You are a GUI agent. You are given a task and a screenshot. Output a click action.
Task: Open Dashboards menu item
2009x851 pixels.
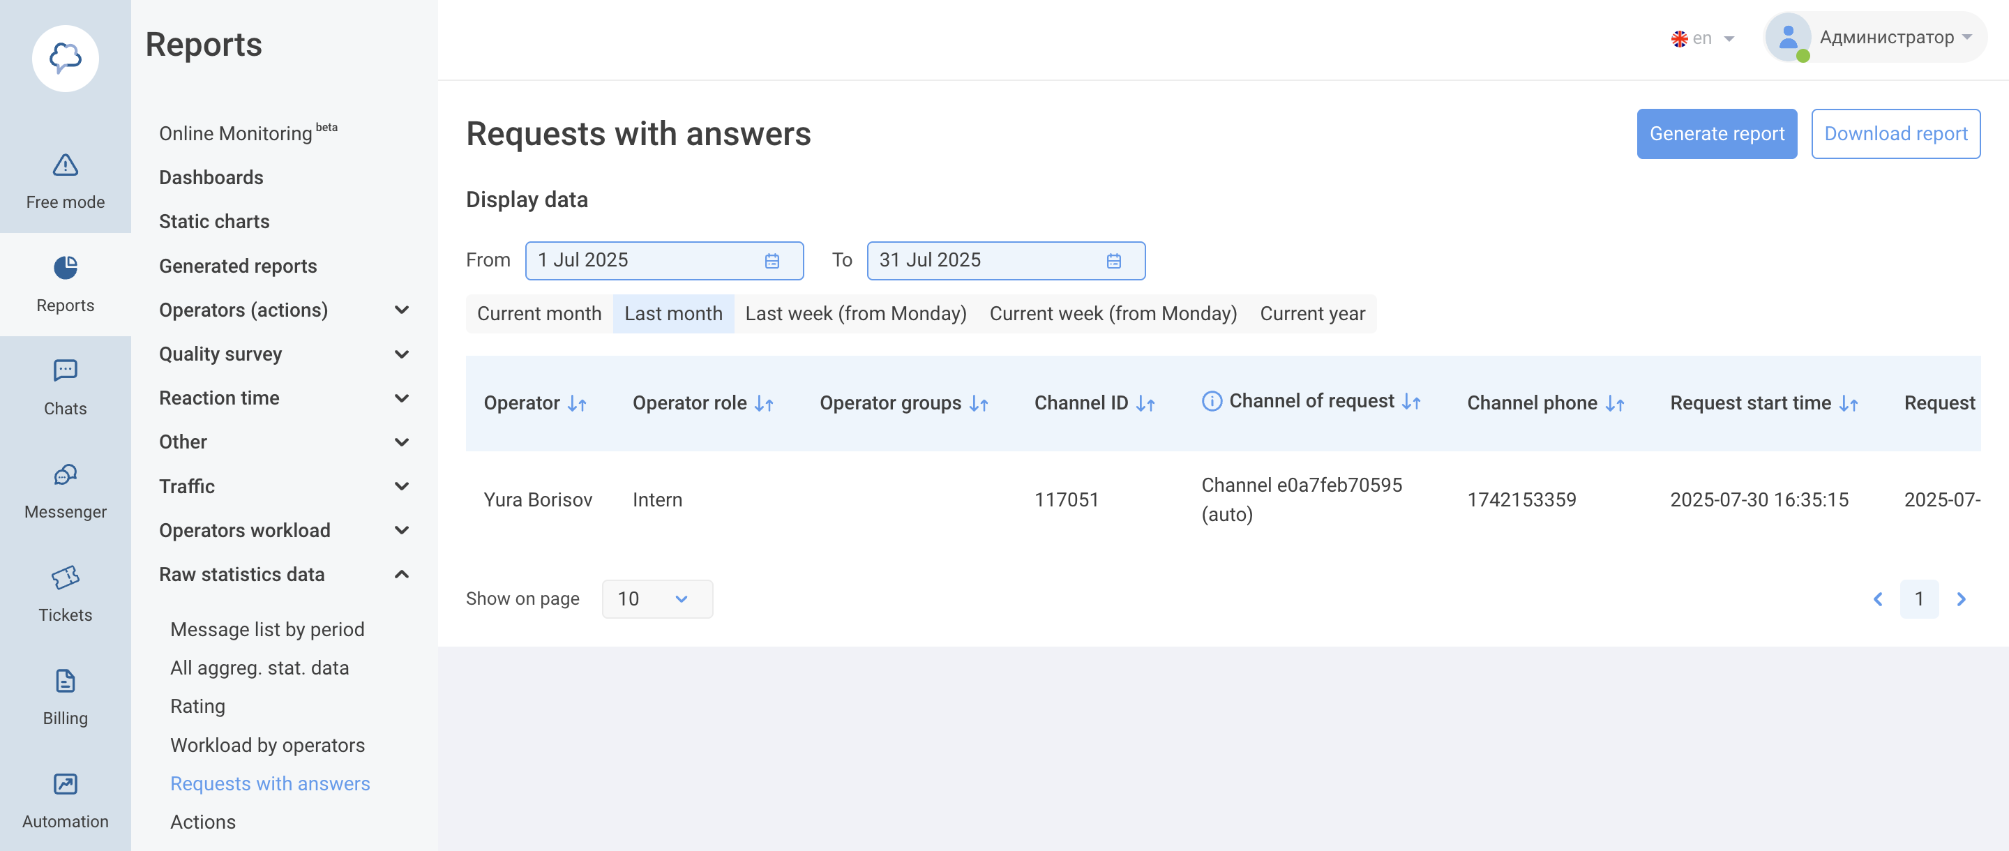click(x=211, y=178)
